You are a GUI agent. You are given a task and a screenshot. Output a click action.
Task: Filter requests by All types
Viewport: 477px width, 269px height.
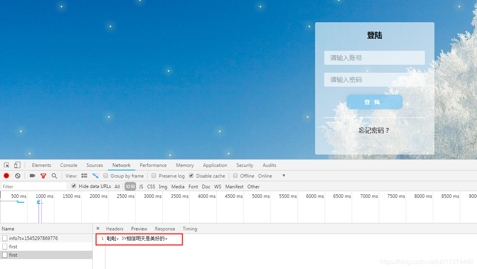(x=117, y=187)
